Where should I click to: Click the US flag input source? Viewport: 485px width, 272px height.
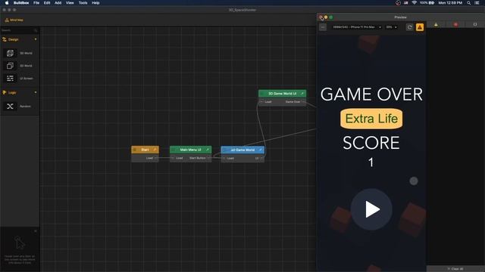click(x=406, y=3)
